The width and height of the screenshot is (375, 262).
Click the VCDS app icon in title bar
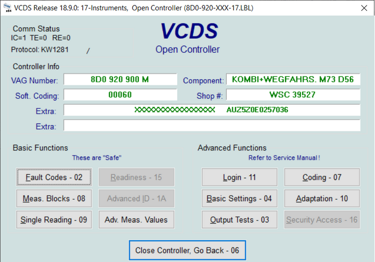[x=8, y=8]
